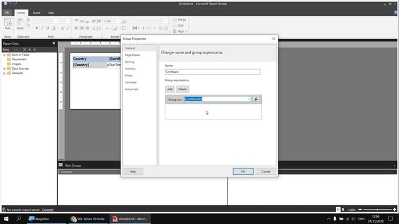Click the decrease font size icon
This screenshot has width=399, height=224.
pyautogui.click(x=67, y=28)
